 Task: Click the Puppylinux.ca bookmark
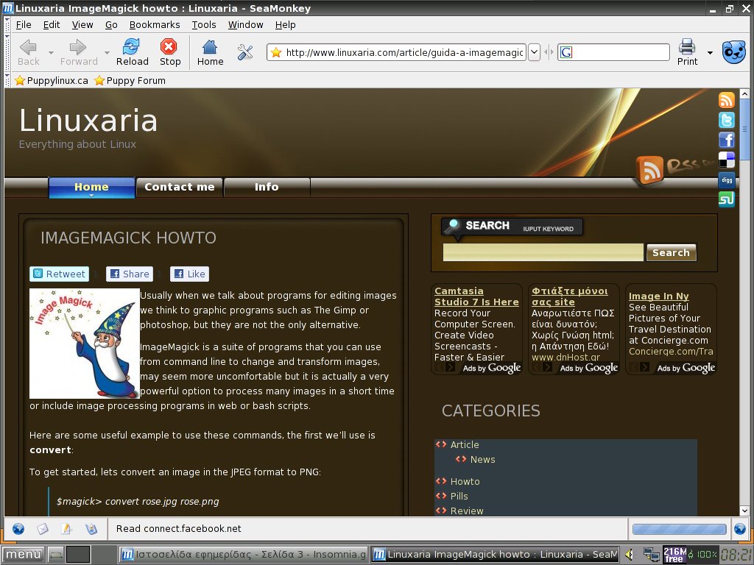(x=52, y=80)
